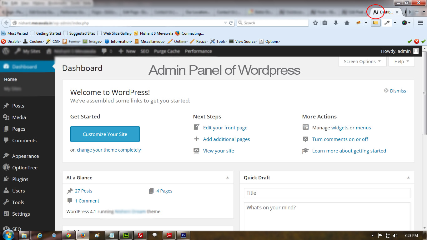Open Media library via sidebar icon
Screen dimensions: 427x240
(x=7, y=117)
